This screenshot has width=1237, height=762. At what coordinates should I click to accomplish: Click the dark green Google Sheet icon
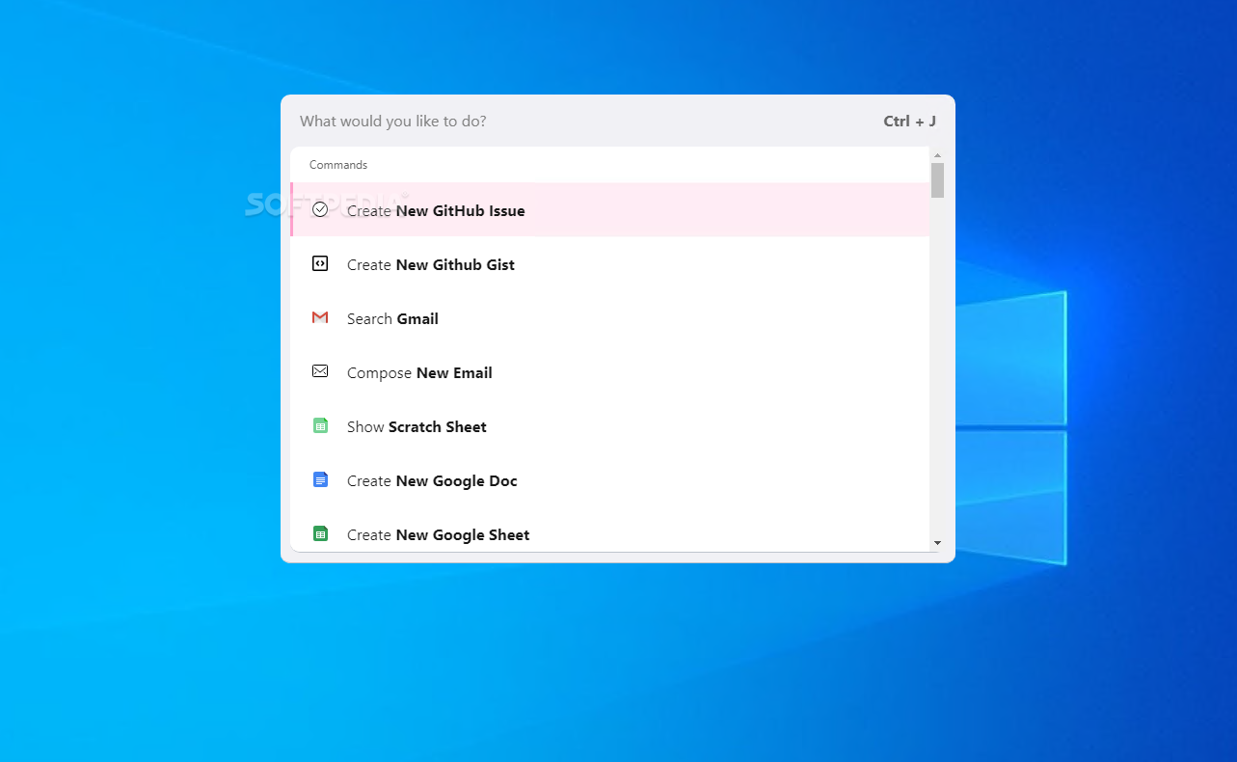pos(320,533)
